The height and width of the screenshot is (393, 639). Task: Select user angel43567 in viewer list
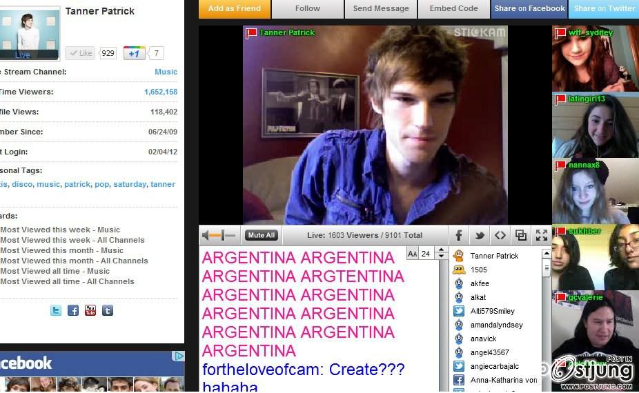[x=489, y=353]
